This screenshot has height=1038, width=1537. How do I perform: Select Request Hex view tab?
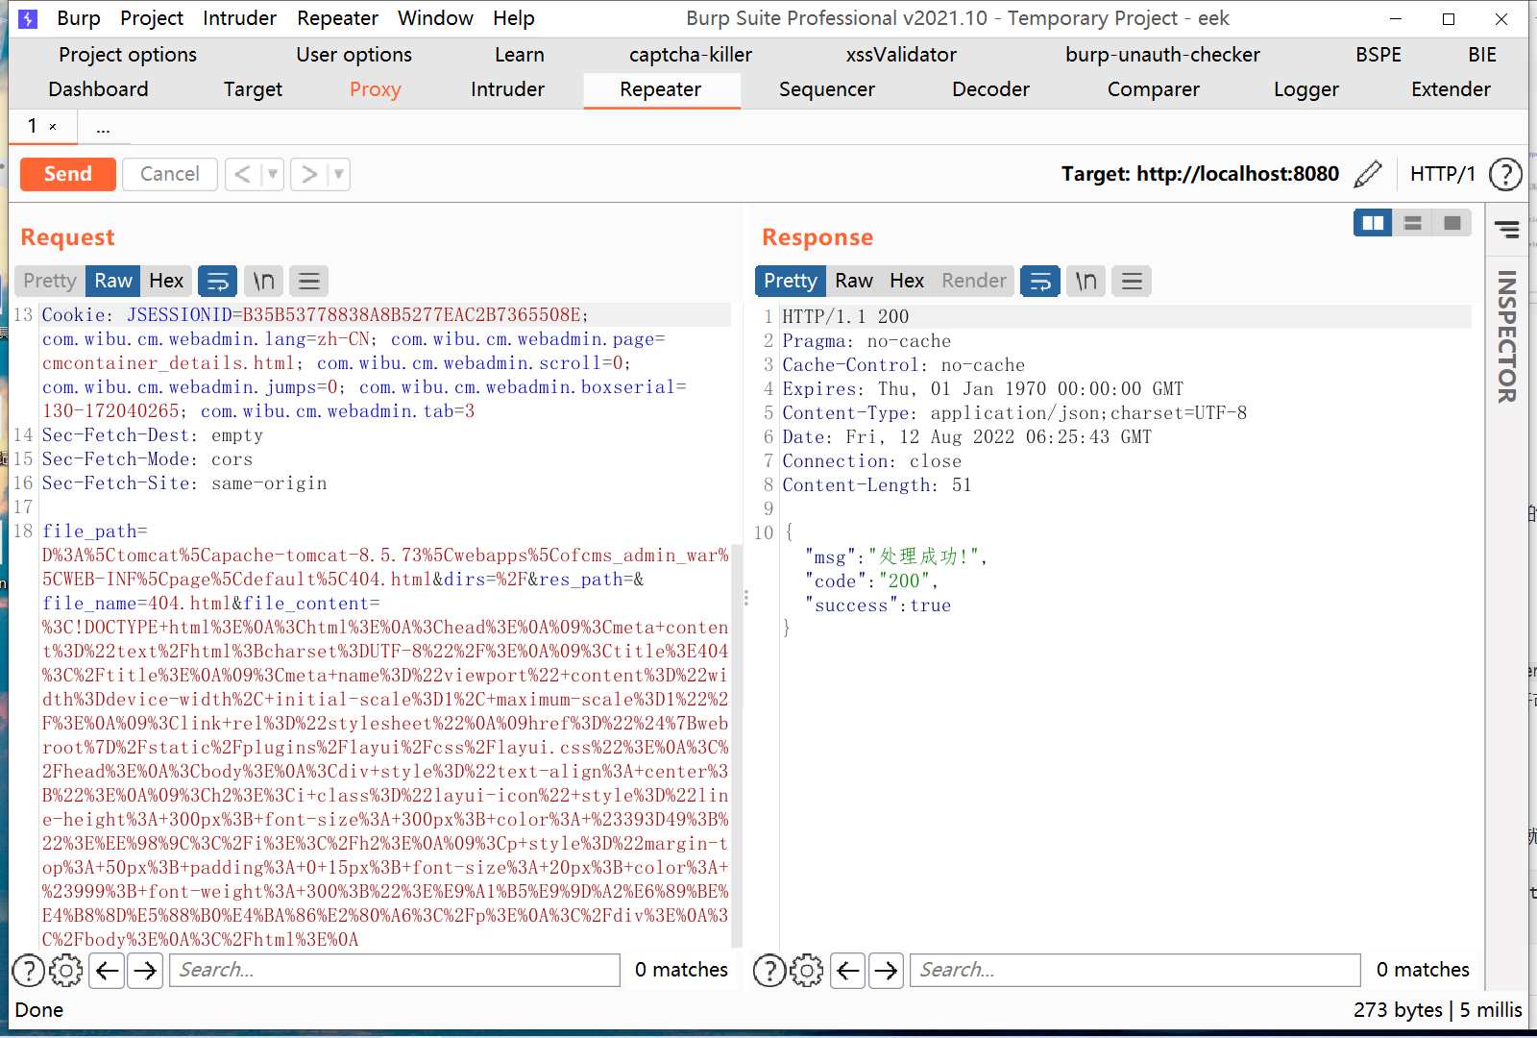tap(166, 281)
